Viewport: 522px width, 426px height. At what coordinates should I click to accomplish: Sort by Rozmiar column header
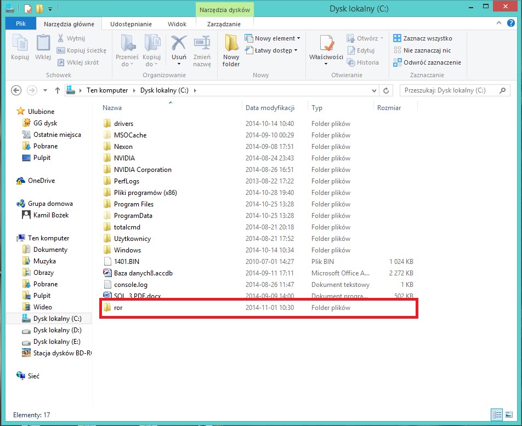pyautogui.click(x=389, y=108)
